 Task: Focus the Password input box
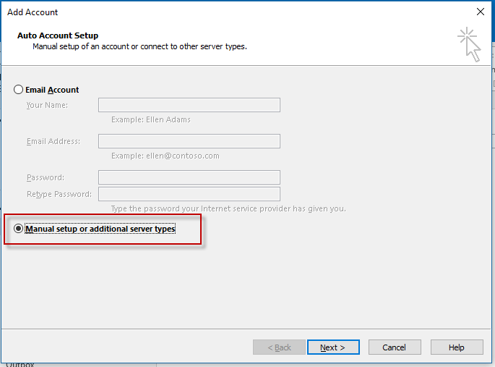tap(189, 177)
